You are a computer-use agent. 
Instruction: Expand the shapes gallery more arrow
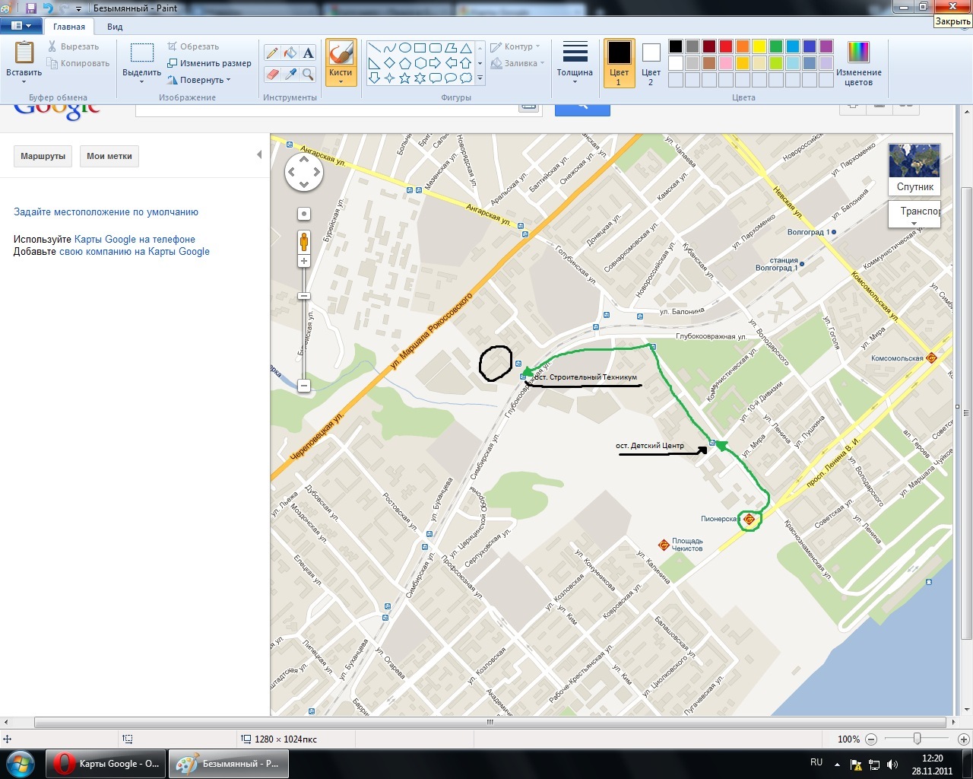point(480,78)
